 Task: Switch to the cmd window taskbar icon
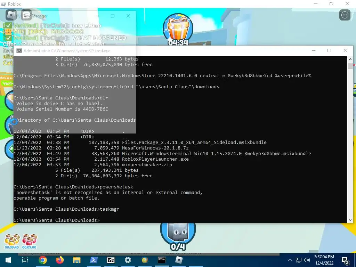(162, 260)
